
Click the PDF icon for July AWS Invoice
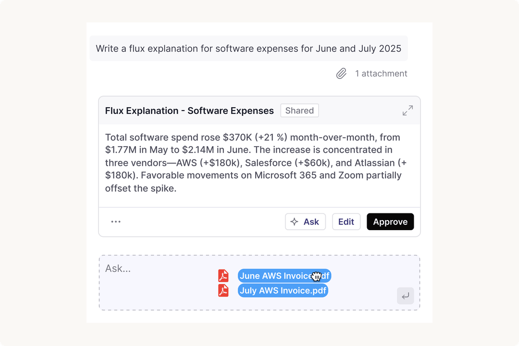coord(223,290)
